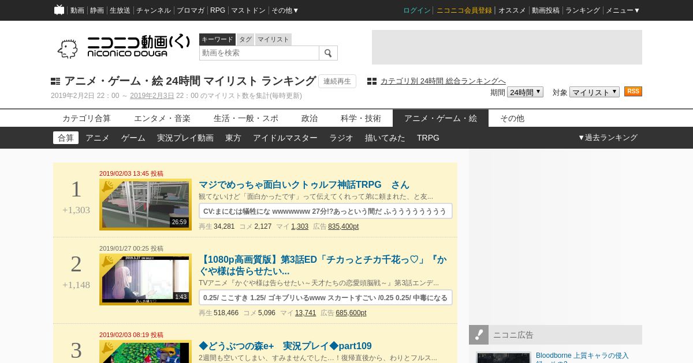This screenshot has height=363, width=693.
Task: Switch to カテゴリ合算 category tab
Action: point(87,118)
